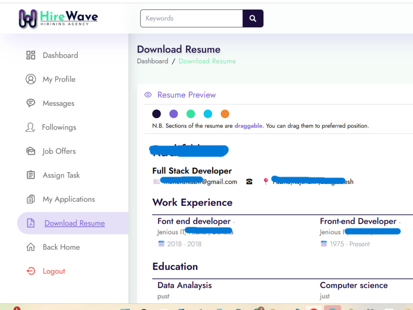This screenshot has width=413, height=310.
Task: Click the email envelope icon in resume
Action: pyautogui.click(x=157, y=181)
